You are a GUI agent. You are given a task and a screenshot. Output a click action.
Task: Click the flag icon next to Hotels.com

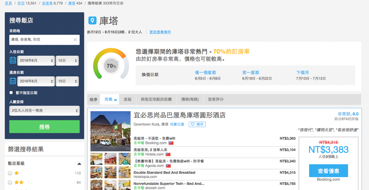[x=168, y=154]
